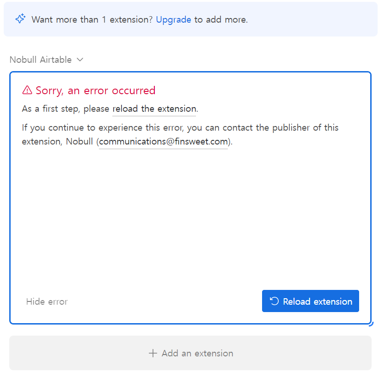Click the "As a first step, please" text
Screen dimensions: 379x385
click(x=65, y=109)
